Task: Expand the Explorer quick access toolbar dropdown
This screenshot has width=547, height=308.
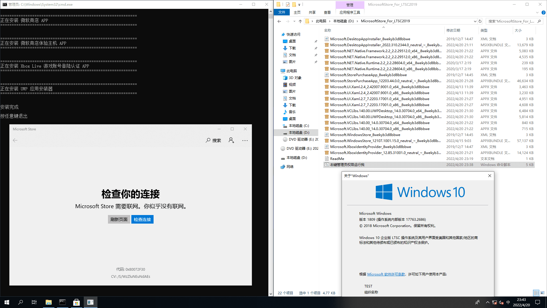Action: [x=299, y=5]
